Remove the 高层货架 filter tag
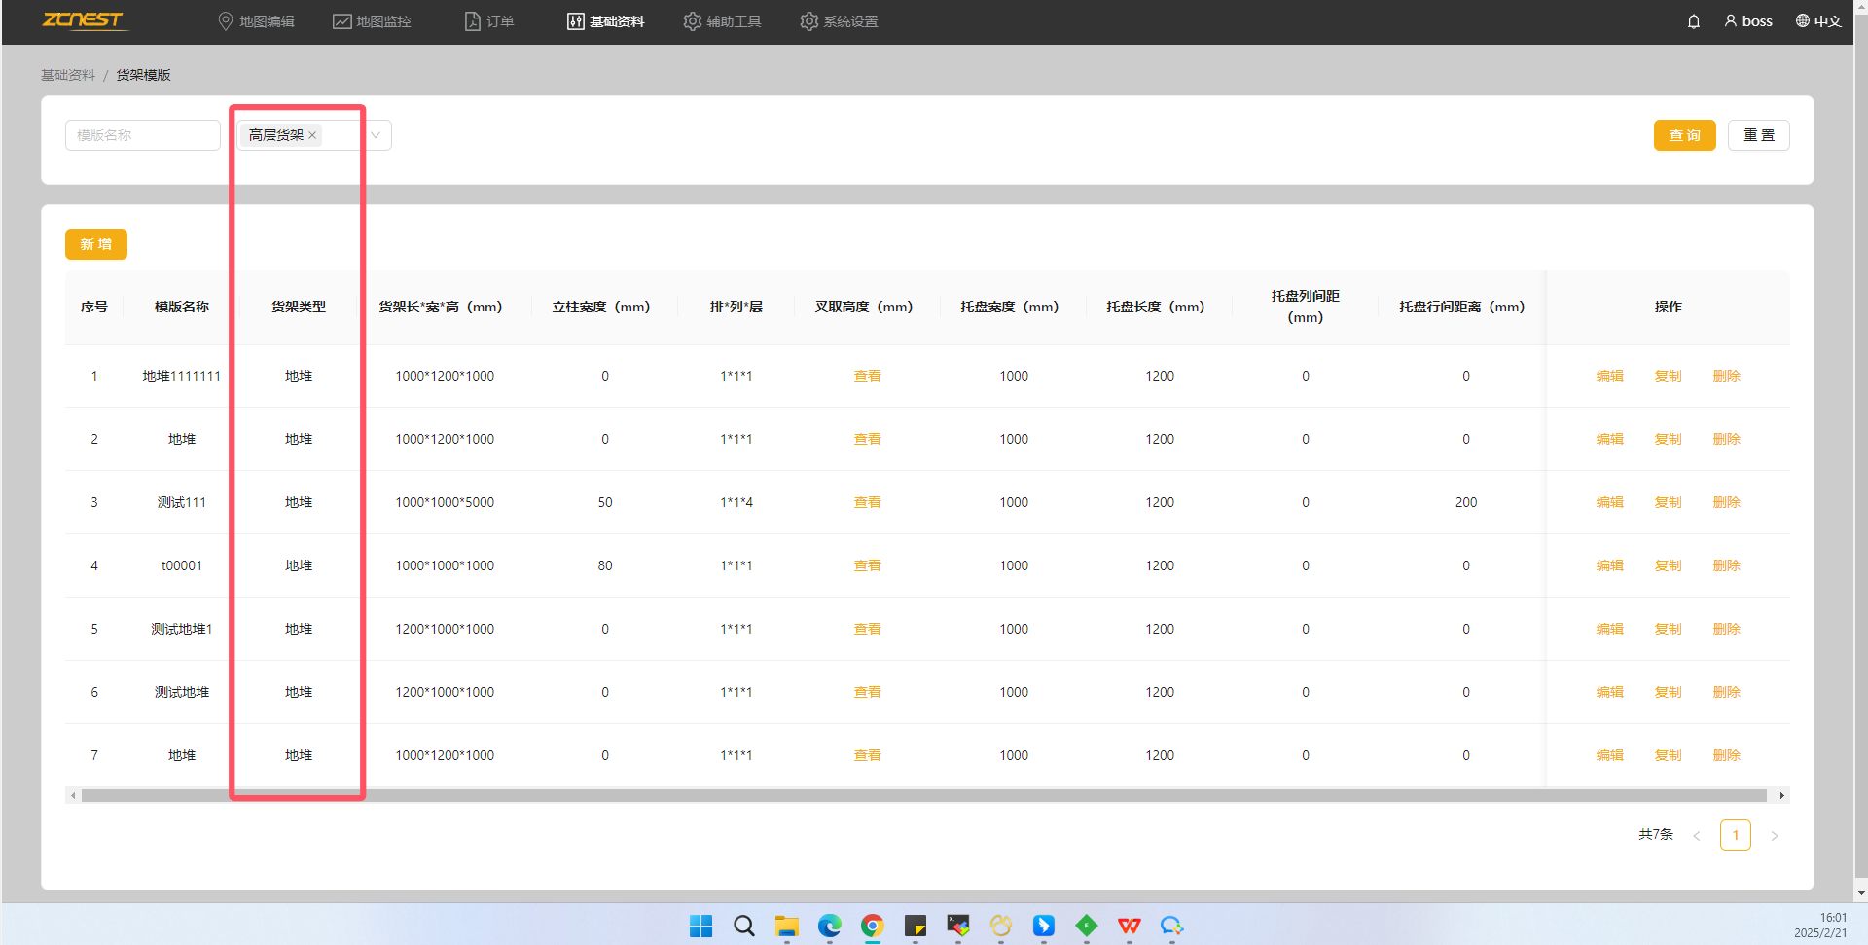Screen dimensions: 1868x945 pos(312,135)
